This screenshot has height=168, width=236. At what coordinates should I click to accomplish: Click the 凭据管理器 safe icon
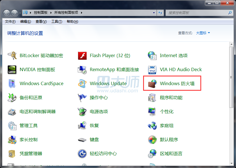12,153
